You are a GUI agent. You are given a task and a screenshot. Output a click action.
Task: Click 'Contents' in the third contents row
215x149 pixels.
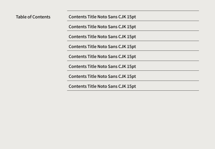tap(78, 37)
